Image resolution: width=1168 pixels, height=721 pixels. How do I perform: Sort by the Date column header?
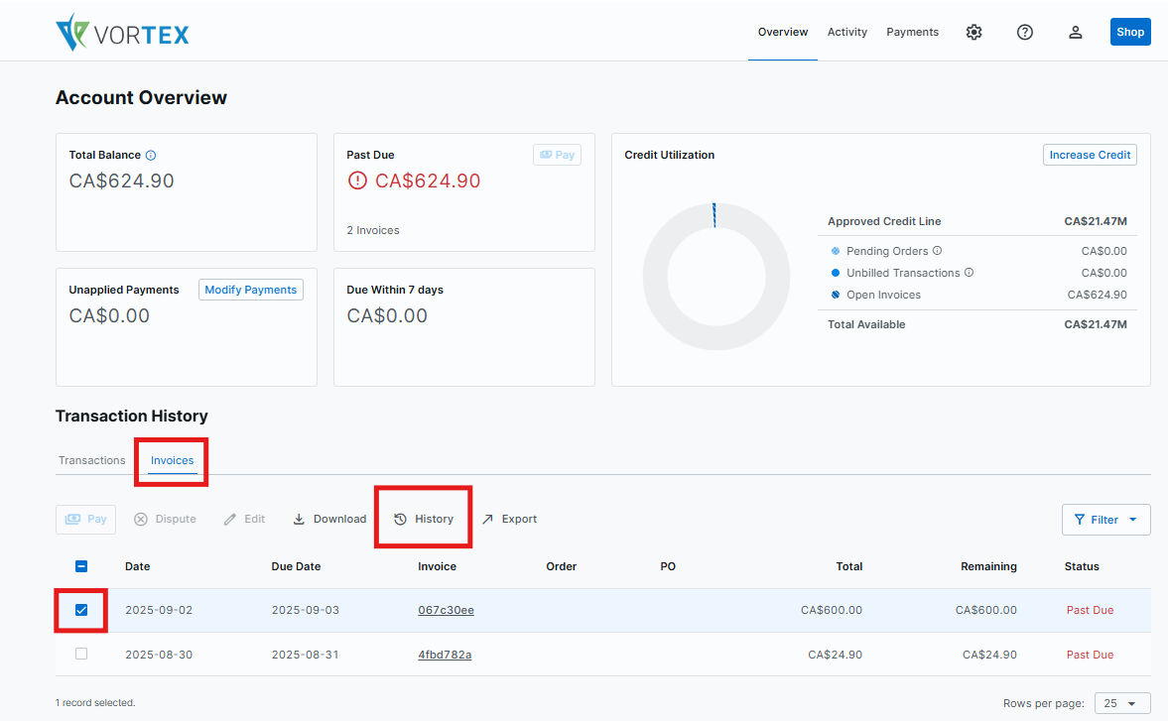click(138, 566)
